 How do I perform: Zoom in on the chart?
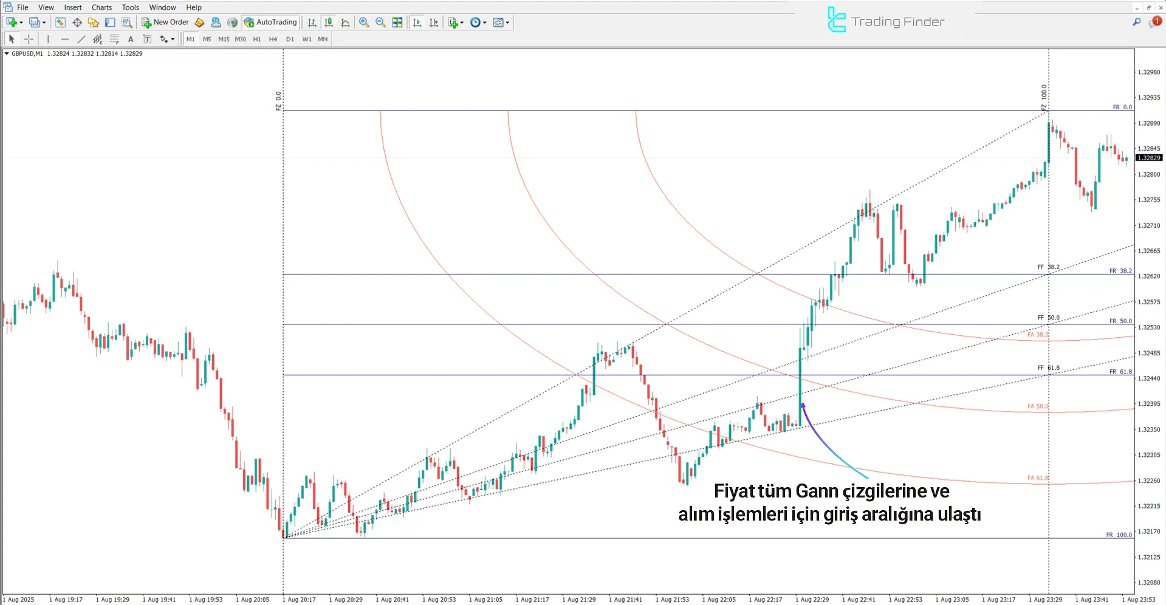tap(365, 22)
